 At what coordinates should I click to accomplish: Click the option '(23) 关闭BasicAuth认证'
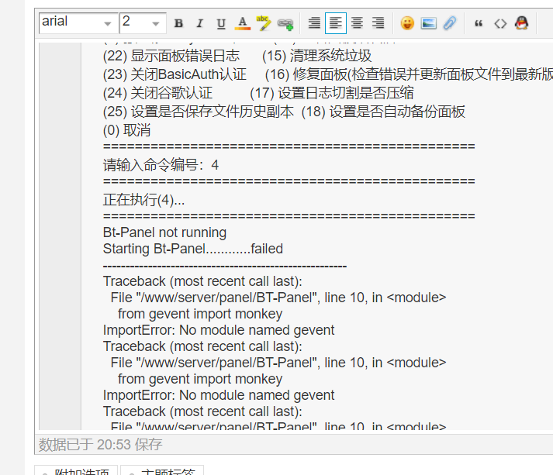[x=175, y=74]
